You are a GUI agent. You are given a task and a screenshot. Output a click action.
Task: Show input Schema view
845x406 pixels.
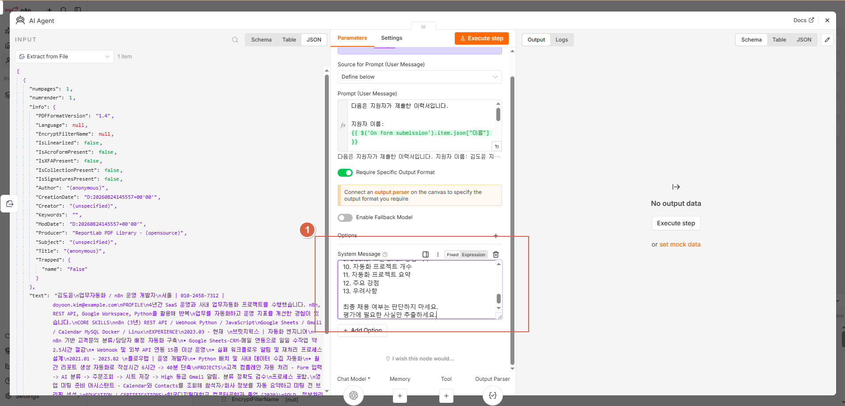261,40
